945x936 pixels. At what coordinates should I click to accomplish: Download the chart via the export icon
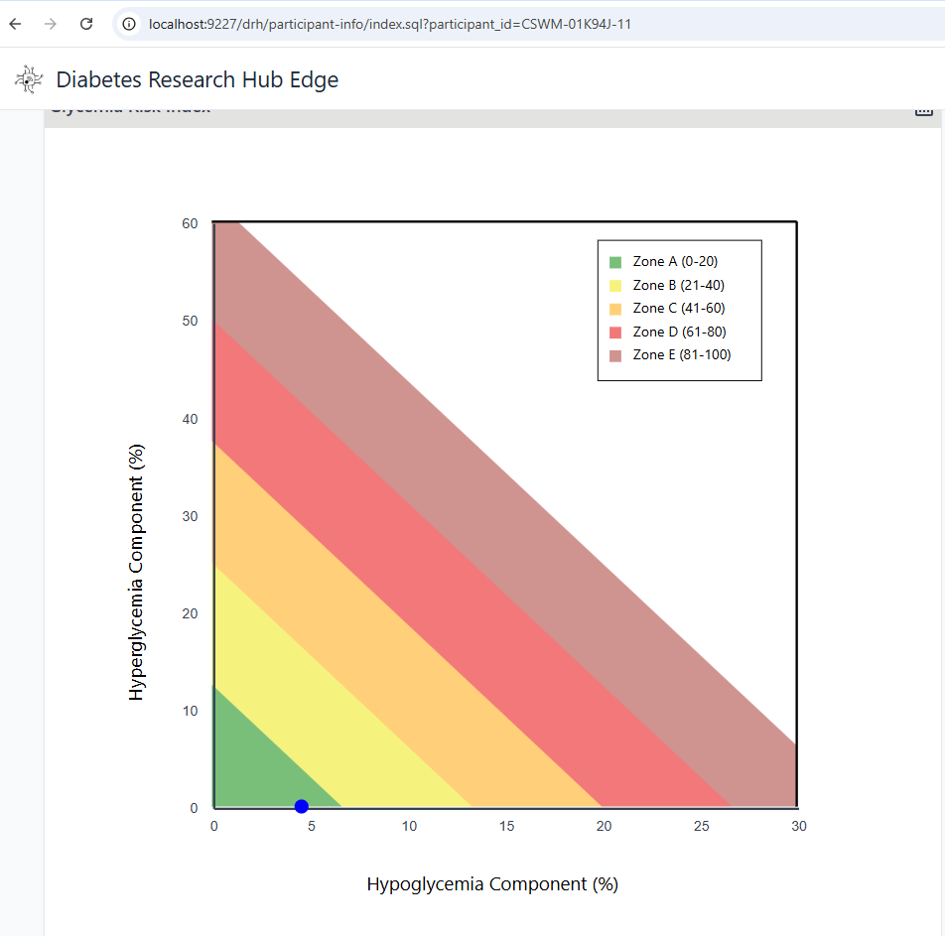click(925, 112)
